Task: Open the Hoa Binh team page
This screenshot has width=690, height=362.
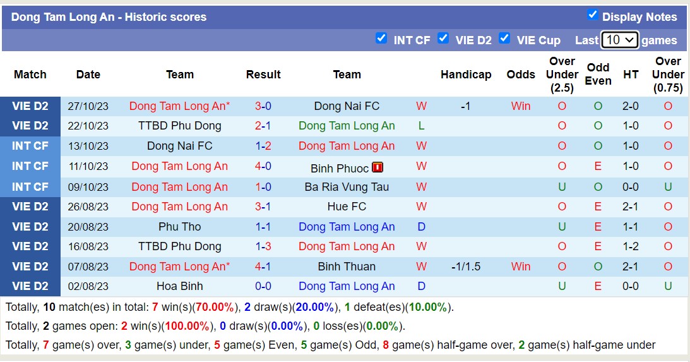Action: 180,286
